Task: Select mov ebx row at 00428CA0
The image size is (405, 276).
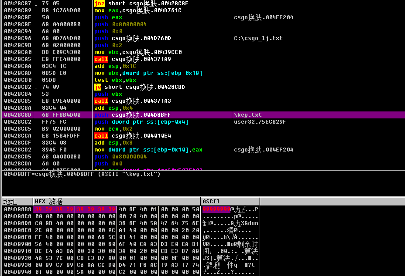Action: coord(203,52)
